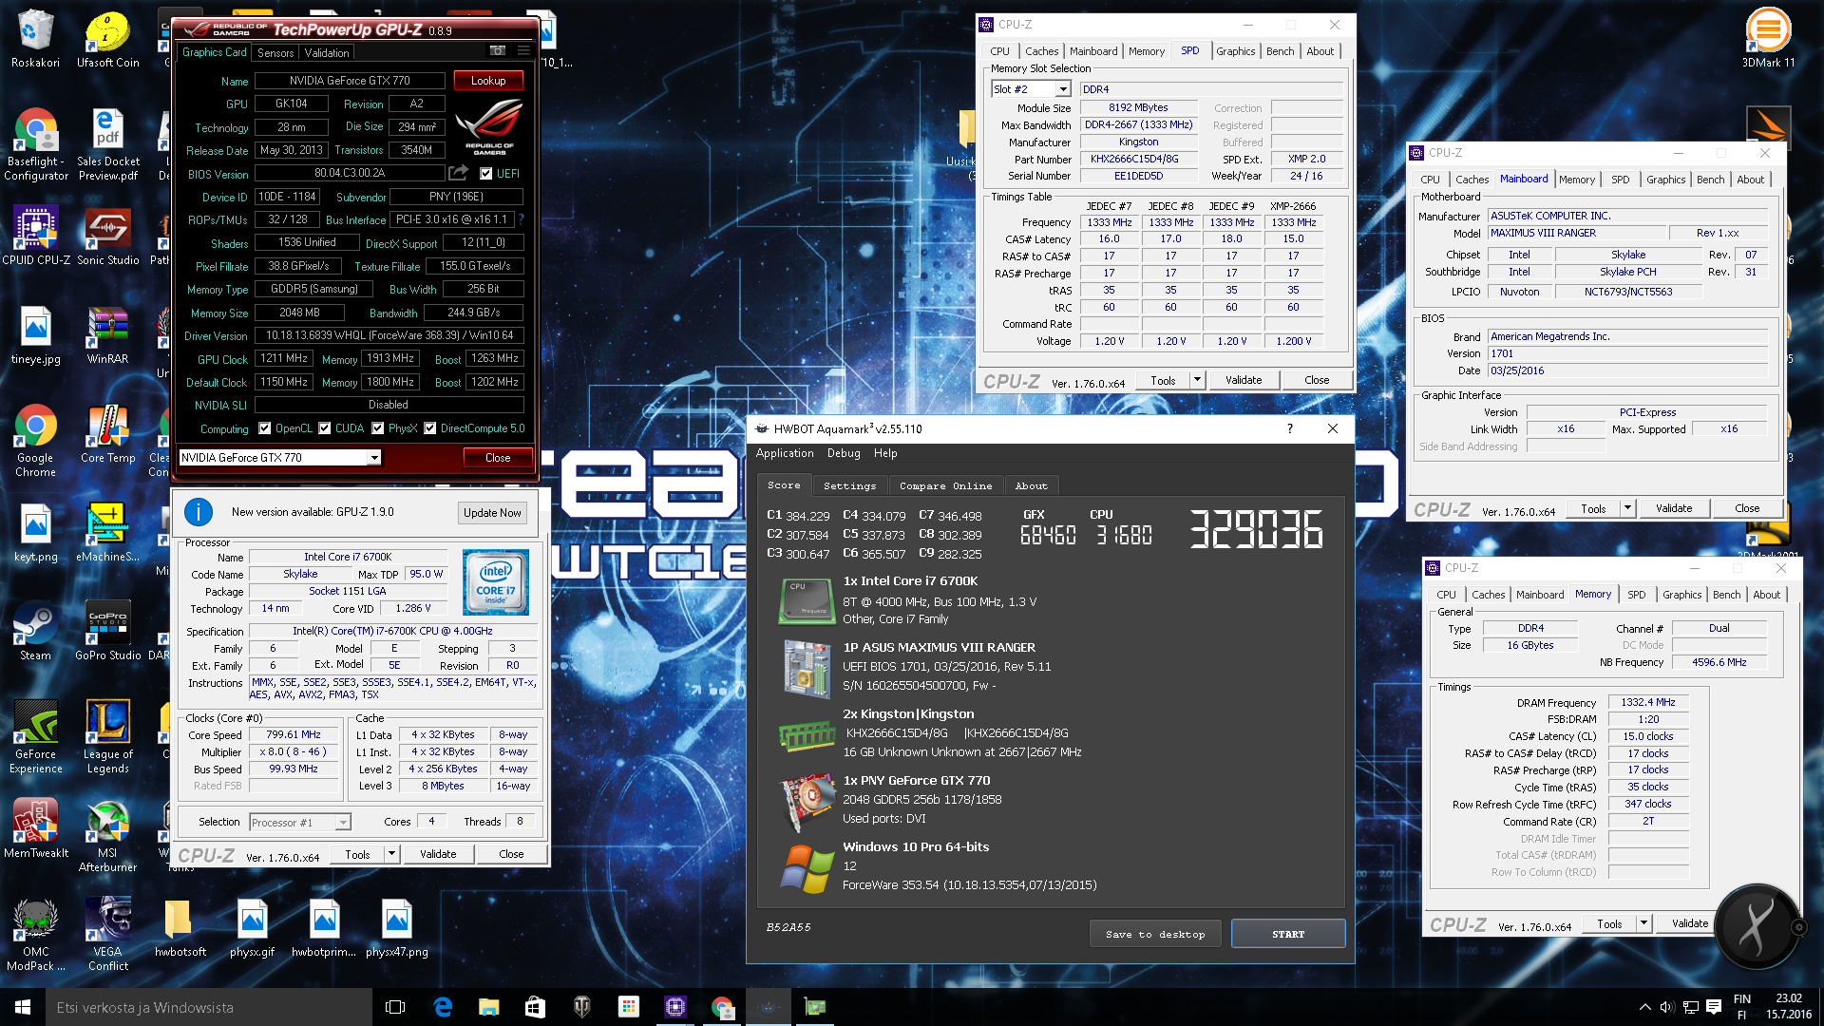Open Microsoft Edge from taskbar

pos(443,1007)
